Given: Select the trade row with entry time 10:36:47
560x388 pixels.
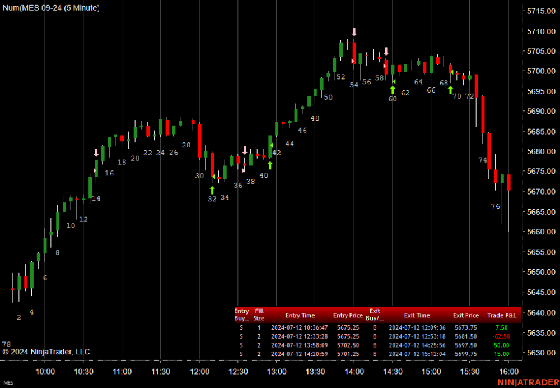Looking at the screenshot, I should pyautogui.click(x=300, y=327).
